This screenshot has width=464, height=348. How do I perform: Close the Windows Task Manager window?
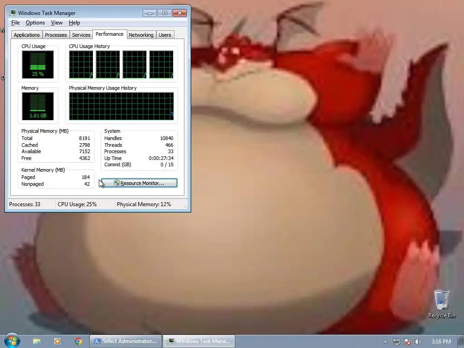click(x=179, y=13)
